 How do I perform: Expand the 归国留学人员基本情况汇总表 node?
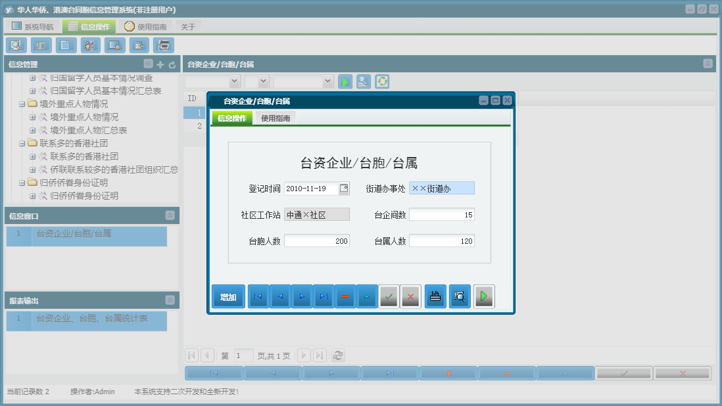tap(33, 91)
